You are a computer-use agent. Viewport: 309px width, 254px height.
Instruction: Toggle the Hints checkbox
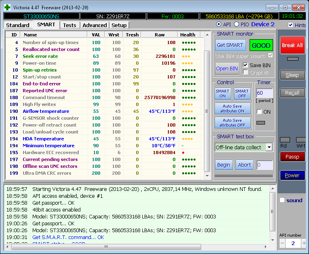tap(291, 25)
